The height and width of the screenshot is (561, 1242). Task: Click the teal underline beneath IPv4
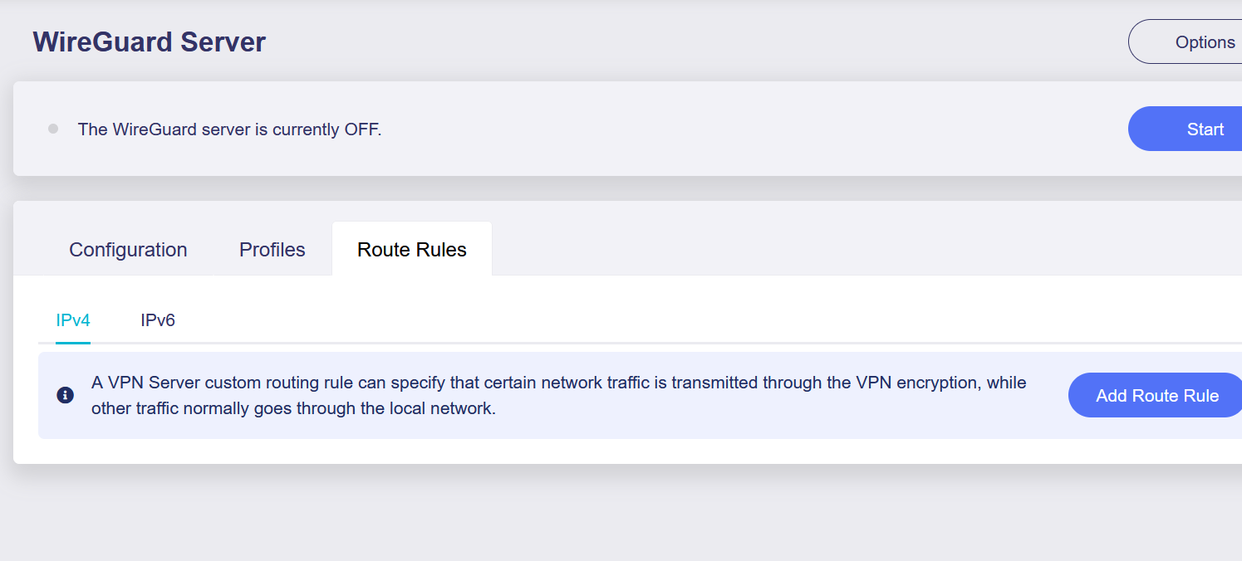[x=73, y=342]
